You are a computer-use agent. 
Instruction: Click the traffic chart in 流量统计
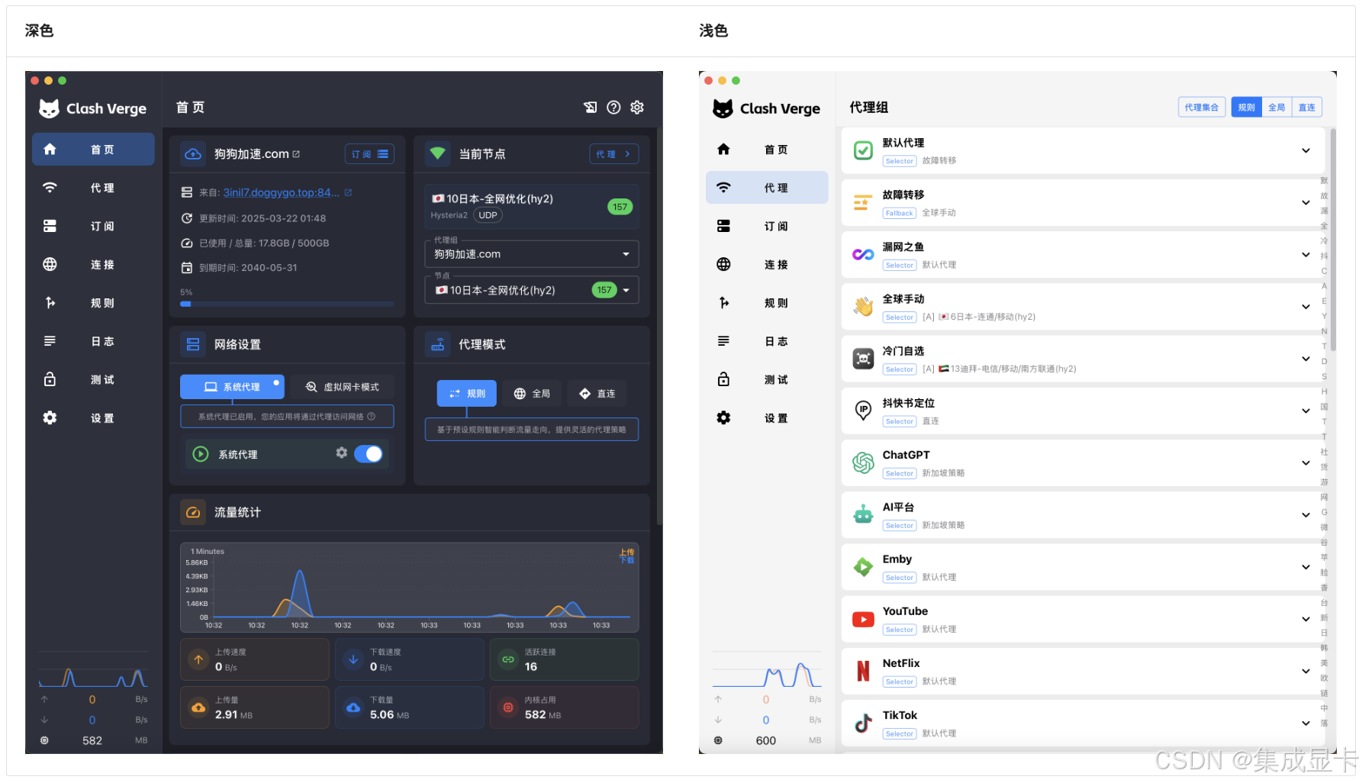click(x=410, y=587)
